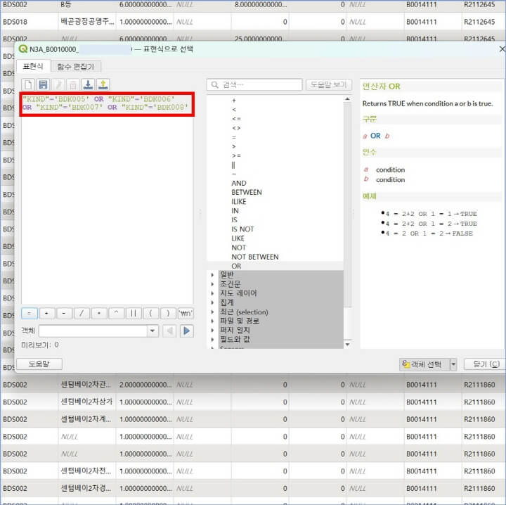
Task: Select the NOT BETWEEN operator in the list
Action: pyautogui.click(x=255, y=257)
